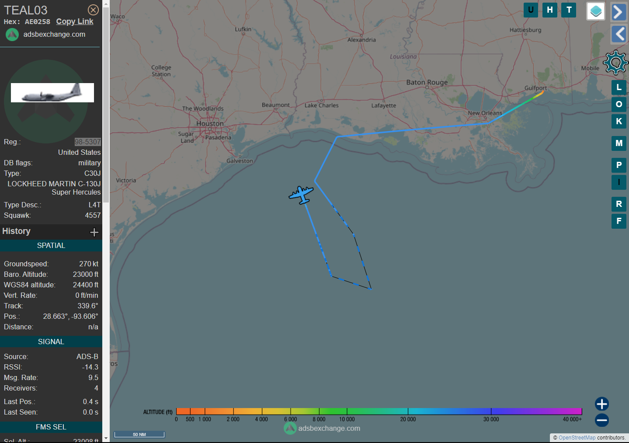Click the Houston label on the map
This screenshot has width=629, height=443.
210,124
